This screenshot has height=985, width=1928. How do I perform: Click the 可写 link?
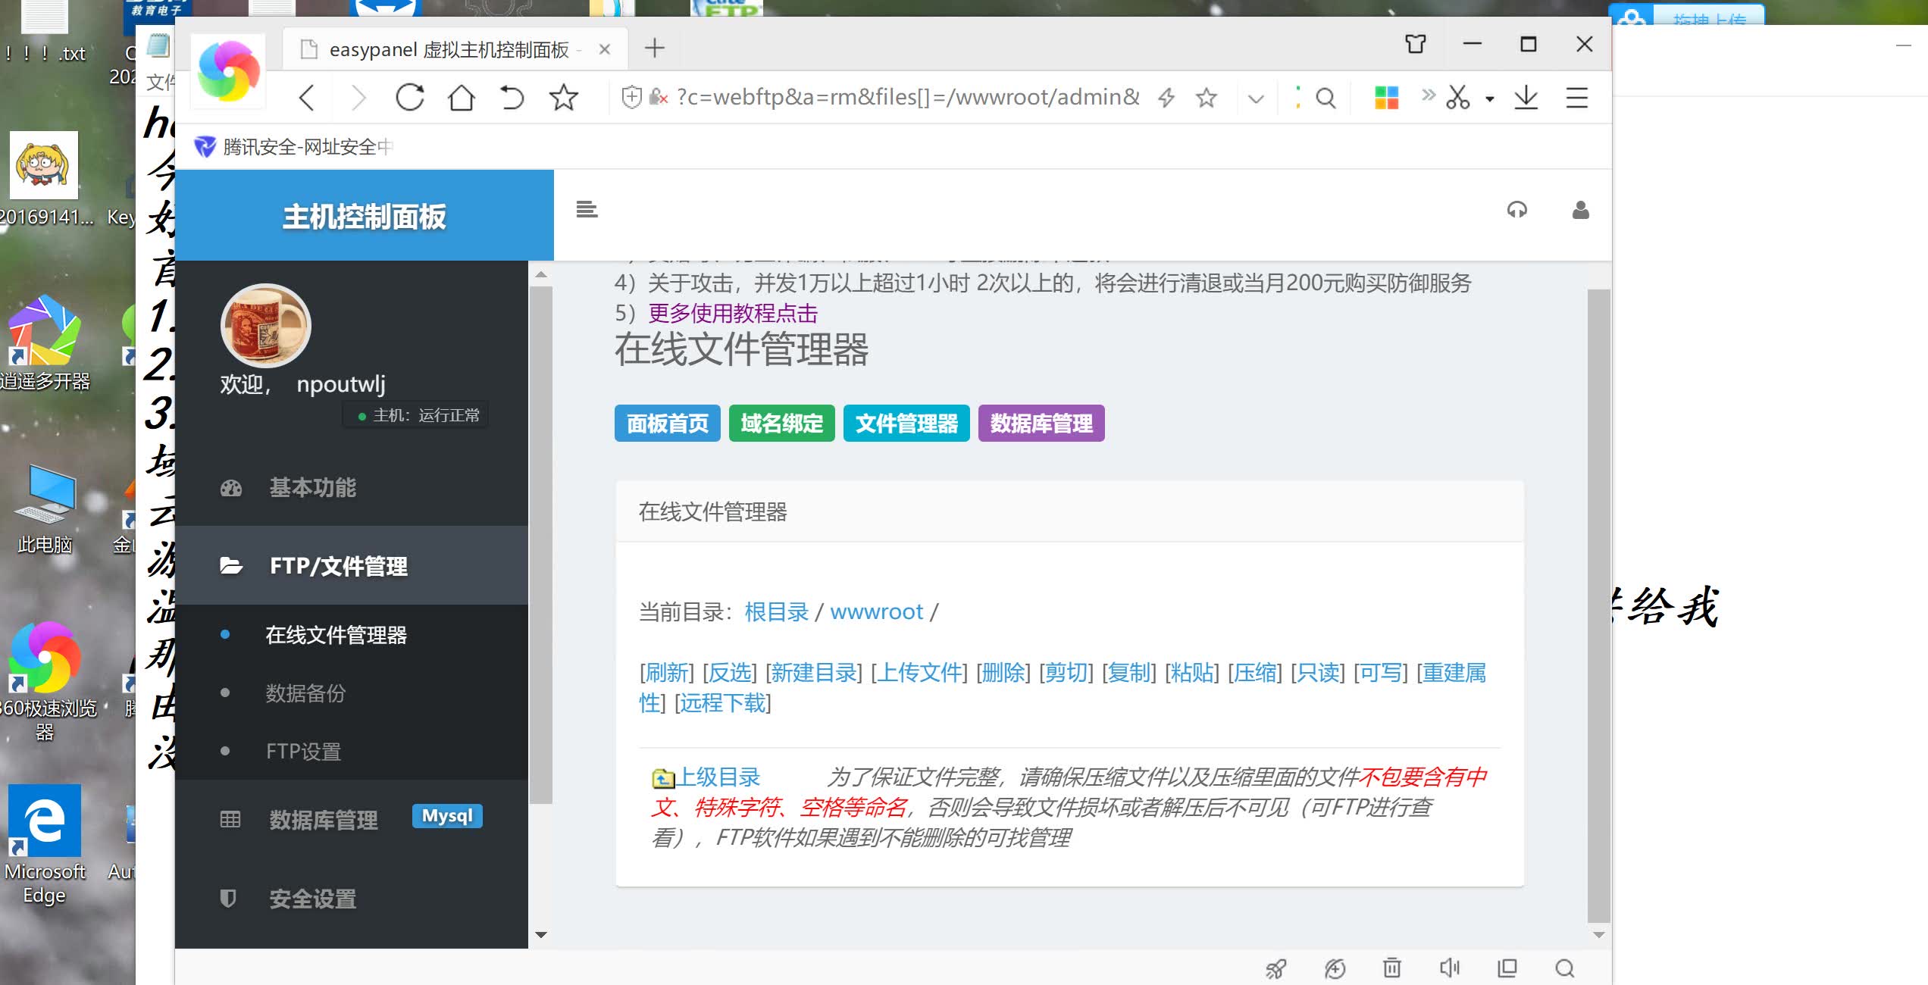tap(1381, 672)
